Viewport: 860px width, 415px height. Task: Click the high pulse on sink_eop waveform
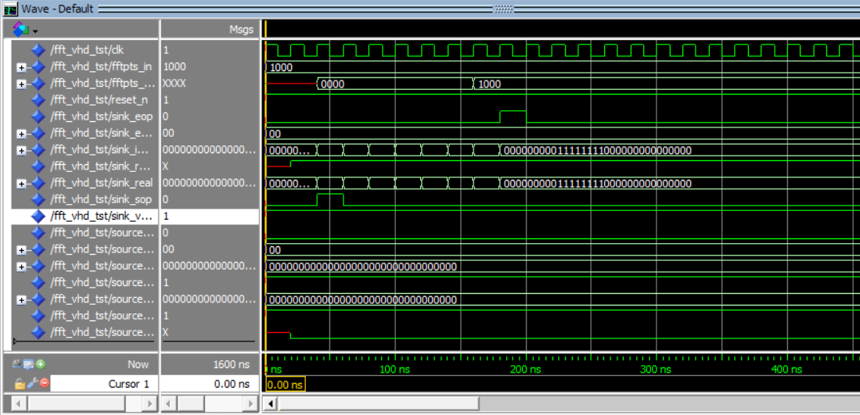513,116
